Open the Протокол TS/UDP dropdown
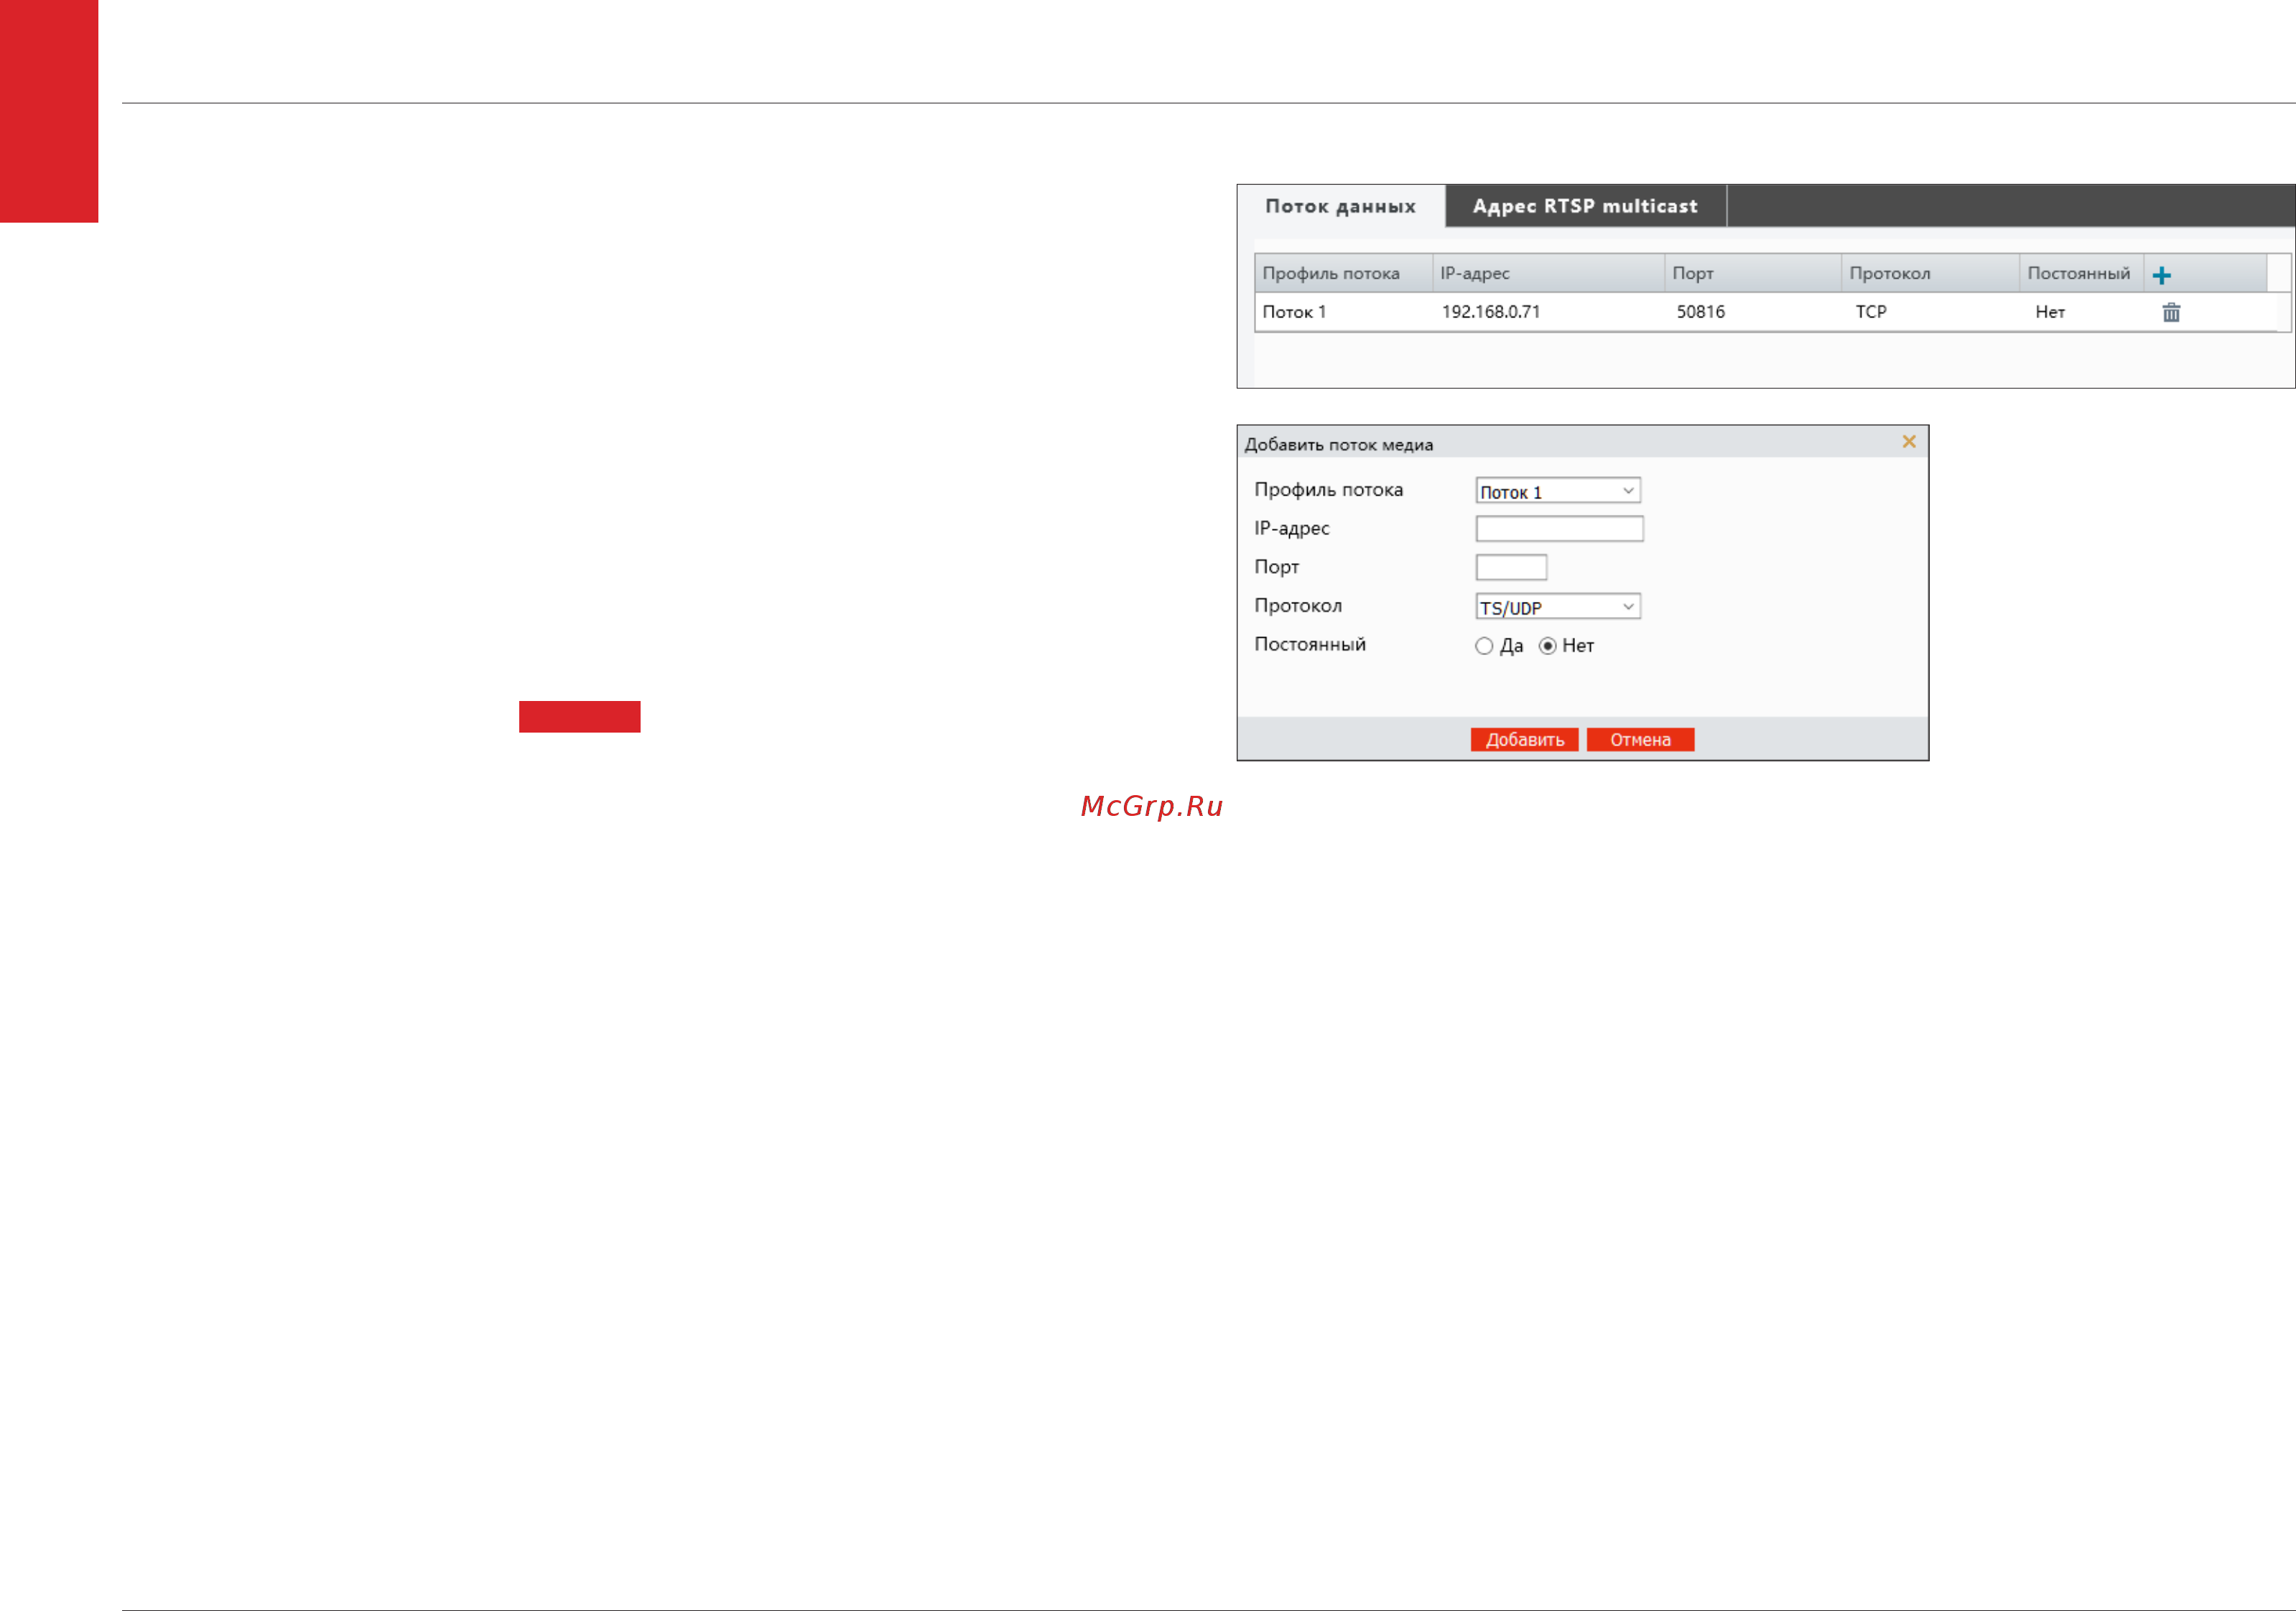 click(x=1558, y=607)
